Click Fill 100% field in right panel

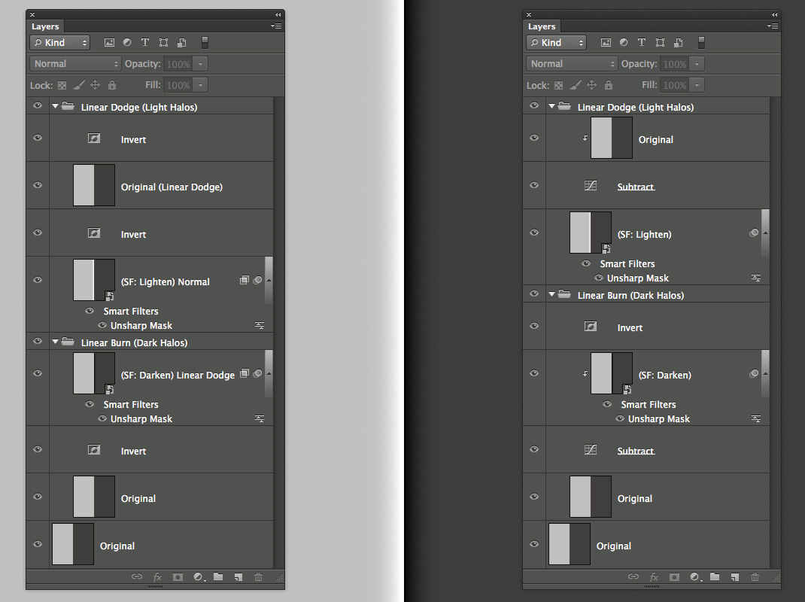pyautogui.click(x=675, y=85)
